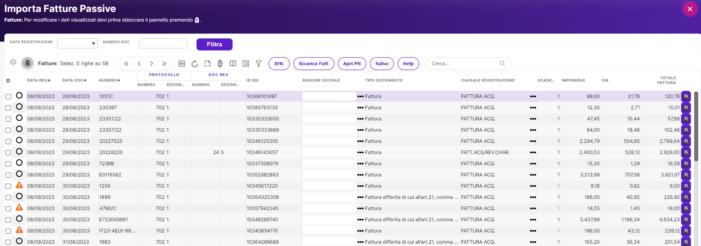
Task: Click the status circle for invoice 72/BIB
Action: coord(19,162)
